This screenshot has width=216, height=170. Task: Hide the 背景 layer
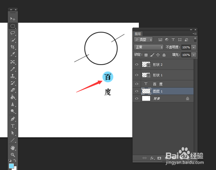(137, 98)
